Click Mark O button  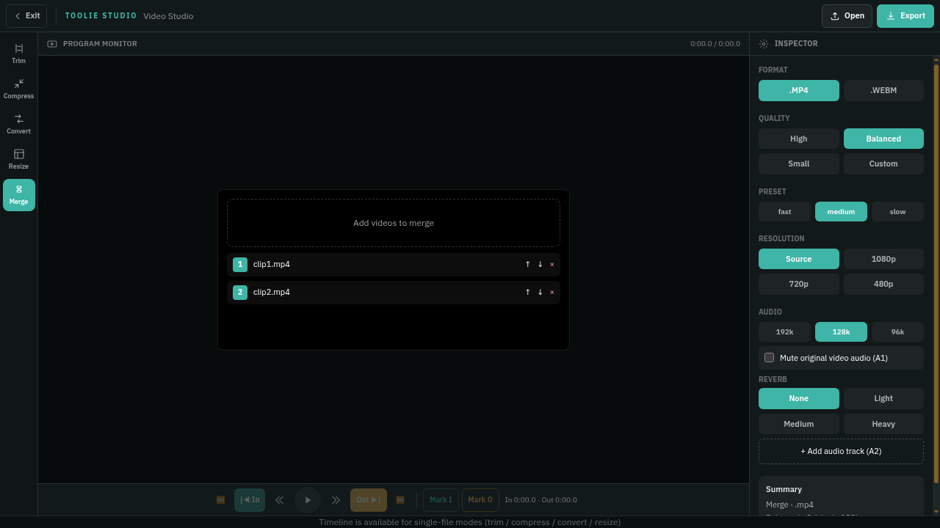(x=480, y=500)
